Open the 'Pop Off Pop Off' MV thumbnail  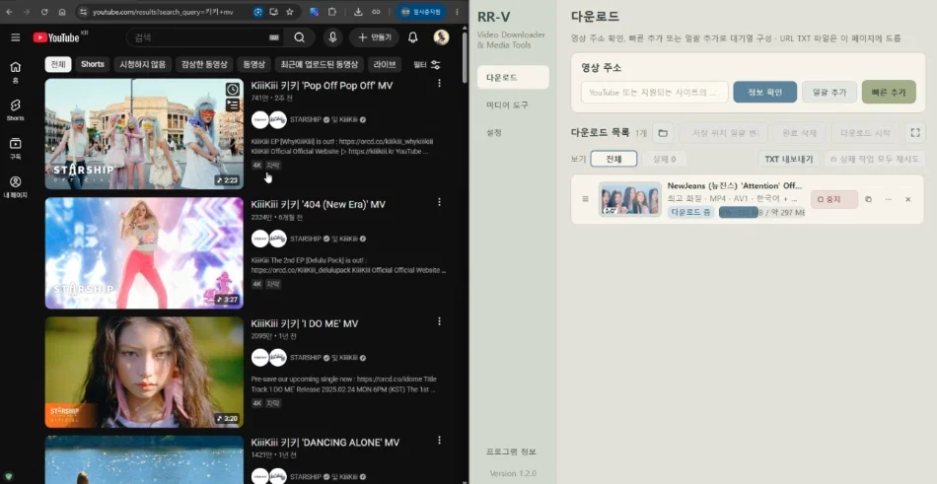144,134
